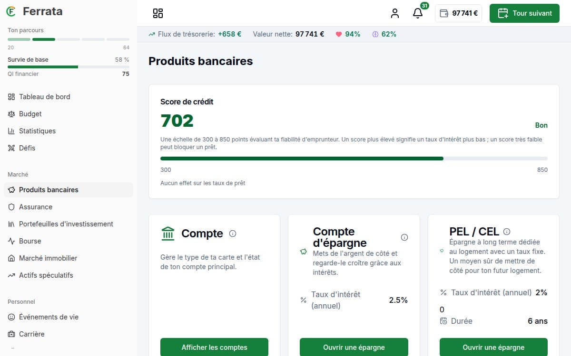The image size is (571, 356).
Task: Open Bourse page
Action: 69,241
